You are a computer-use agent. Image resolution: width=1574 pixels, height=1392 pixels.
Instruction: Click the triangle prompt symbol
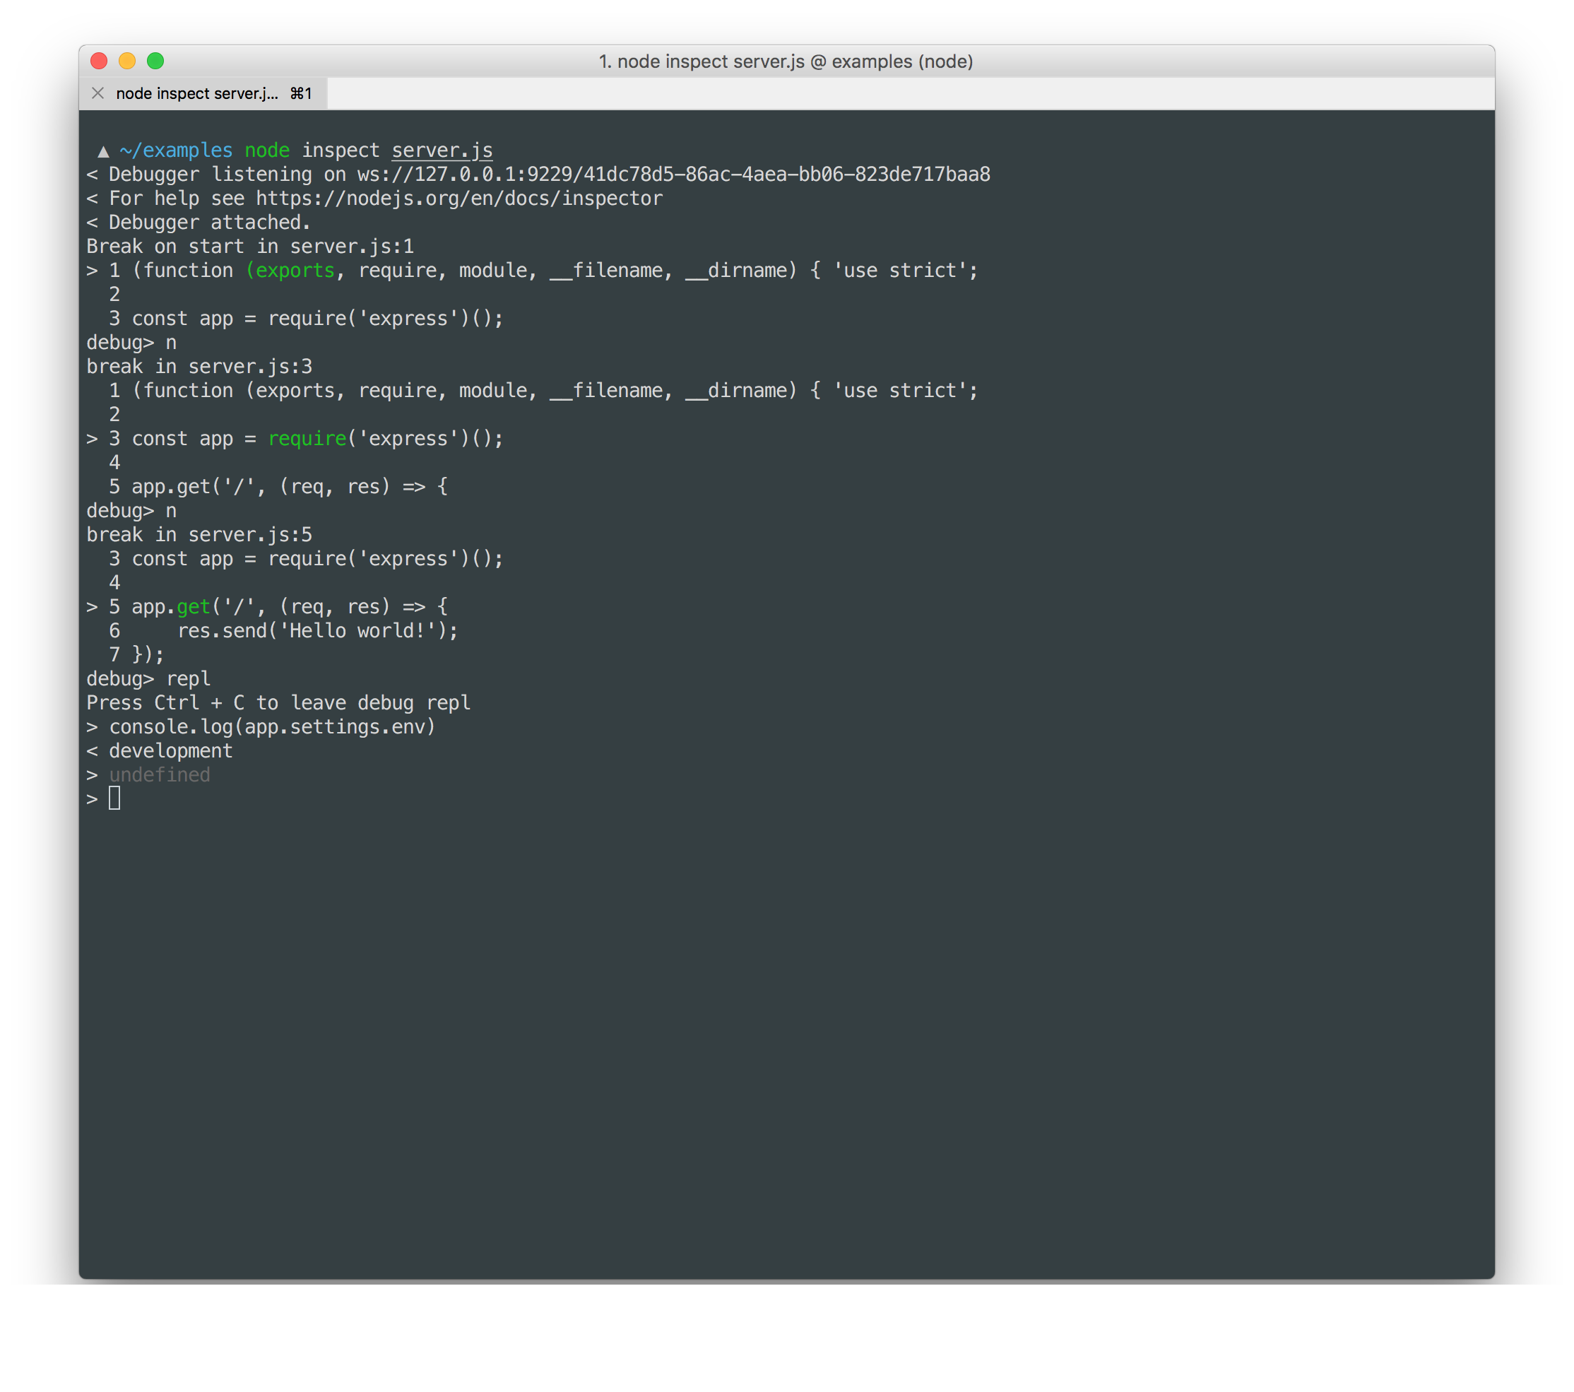tap(103, 151)
